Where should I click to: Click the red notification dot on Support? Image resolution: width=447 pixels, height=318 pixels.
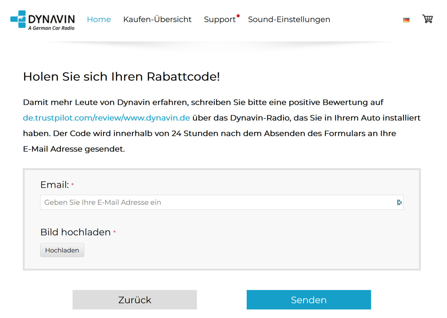238,16
